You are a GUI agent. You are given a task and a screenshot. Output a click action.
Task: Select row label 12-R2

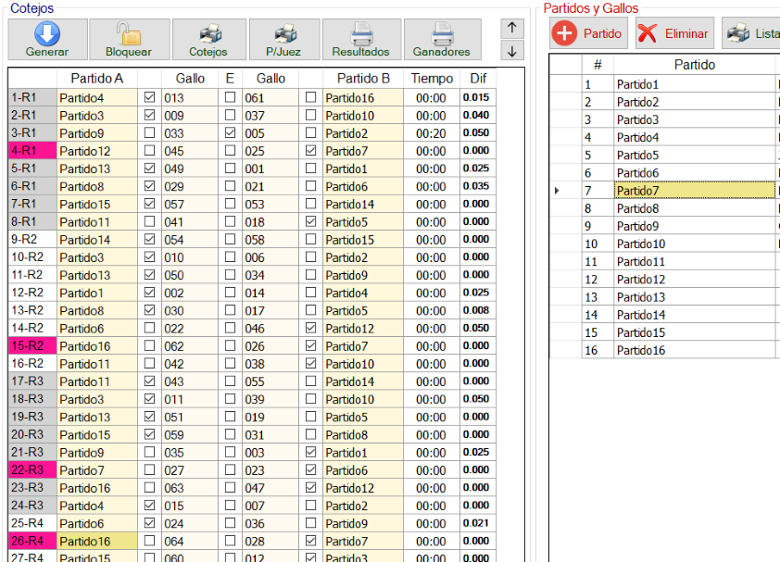(x=32, y=293)
